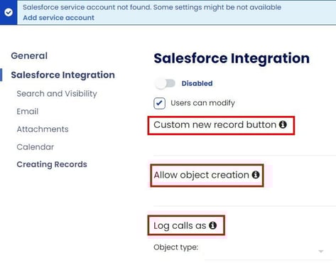Click the Custom new record button label
The width and height of the screenshot is (336, 273).
tap(215, 124)
